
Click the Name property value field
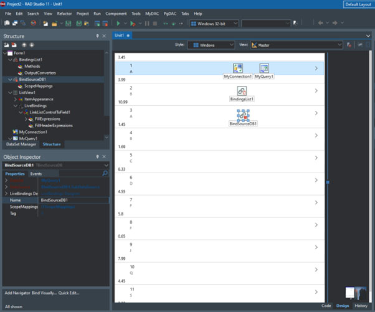click(74, 200)
